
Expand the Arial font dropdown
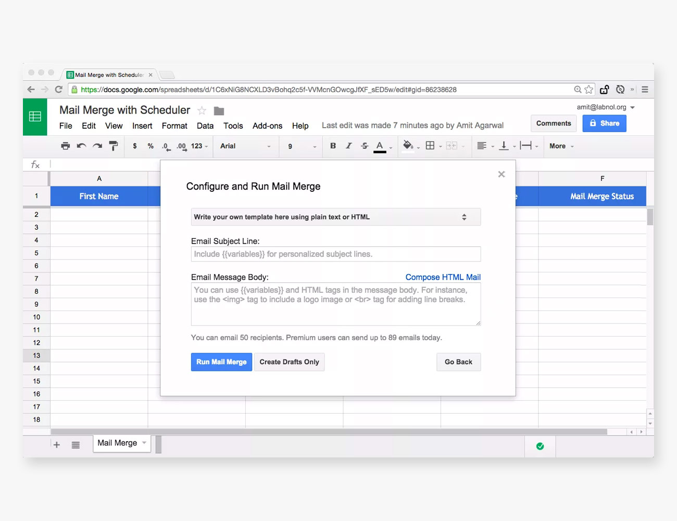tap(245, 146)
